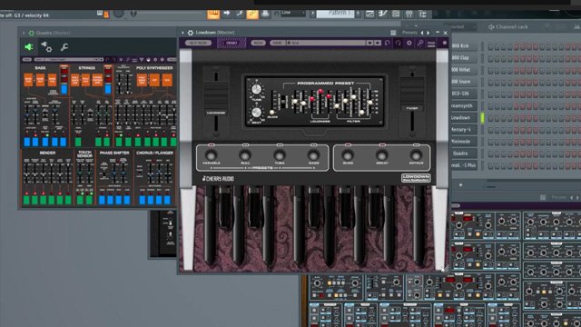Screen dimensions: 581x327
Task: Click the Beat knob in Lowdown
Action: point(256,113)
